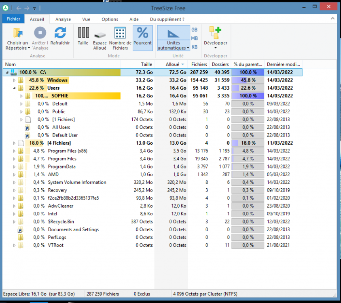
Task: Click the back arrow in title bar
Action: 18,8
